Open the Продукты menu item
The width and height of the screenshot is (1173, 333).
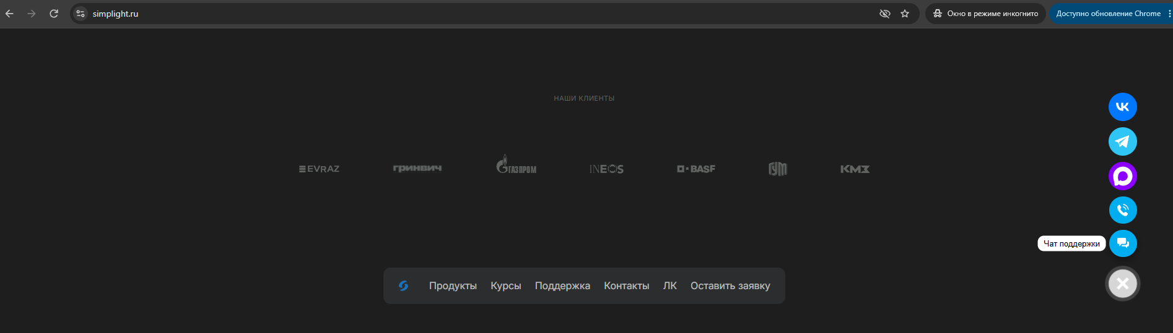pyautogui.click(x=453, y=285)
